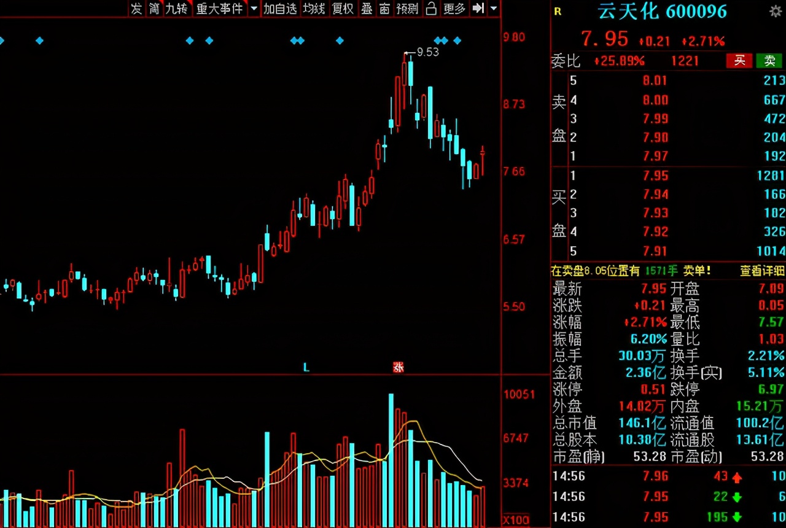
Task: Toggle 均线 moving average lines
Action: click(x=314, y=9)
